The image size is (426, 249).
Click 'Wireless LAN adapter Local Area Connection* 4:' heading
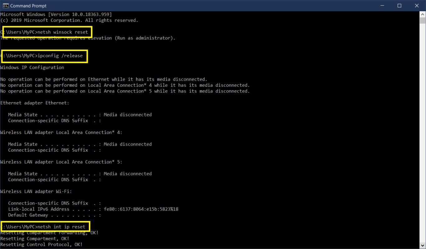[61, 132]
